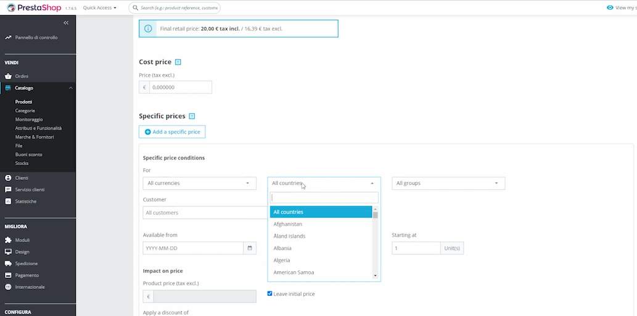Click the country list scrollbar down arrow
Screen dimensions: 637x316
tap(375, 275)
